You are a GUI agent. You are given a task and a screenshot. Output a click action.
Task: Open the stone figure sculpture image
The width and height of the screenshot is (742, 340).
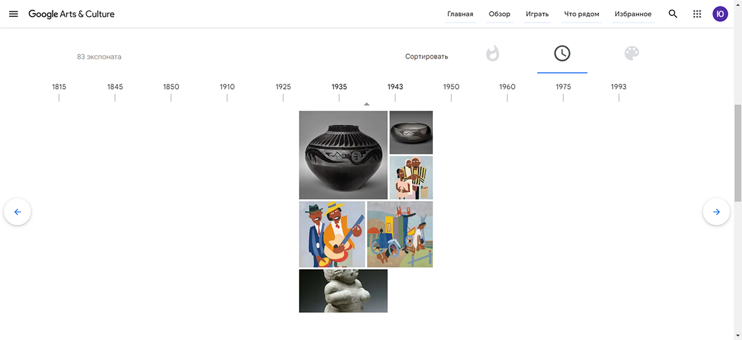coord(343,291)
